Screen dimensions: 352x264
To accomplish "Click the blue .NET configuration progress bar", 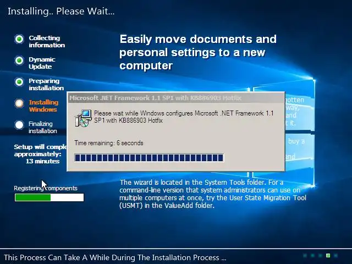I will (x=149, y=158).
